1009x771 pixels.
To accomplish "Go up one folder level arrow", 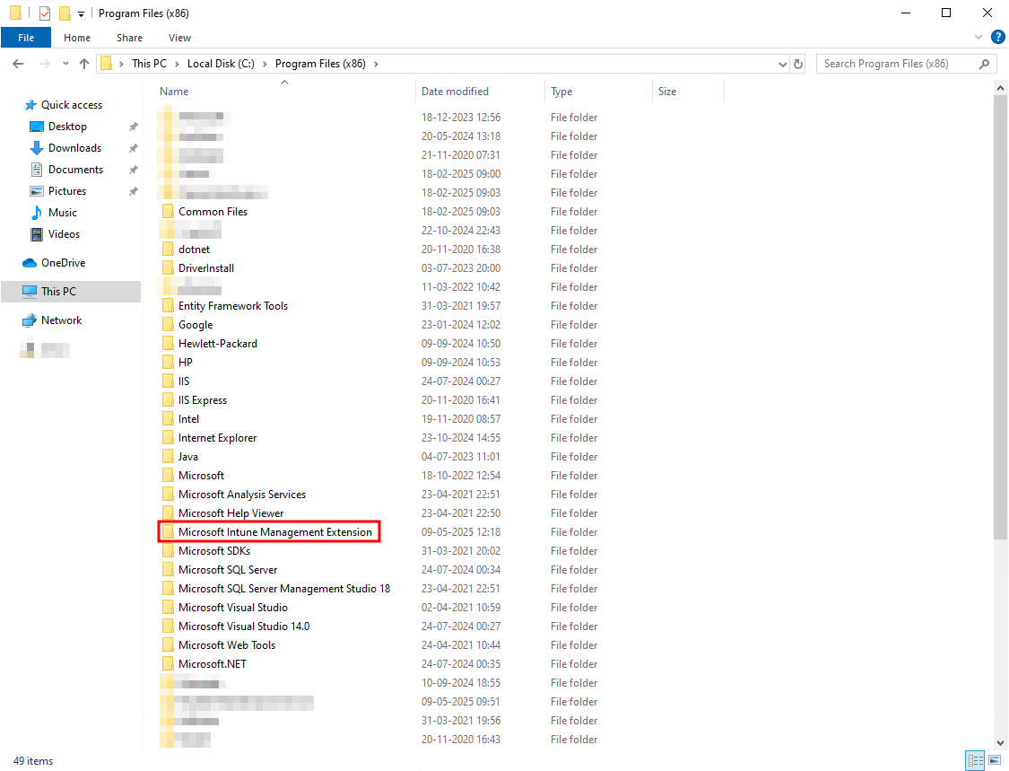I will (84, 64).
